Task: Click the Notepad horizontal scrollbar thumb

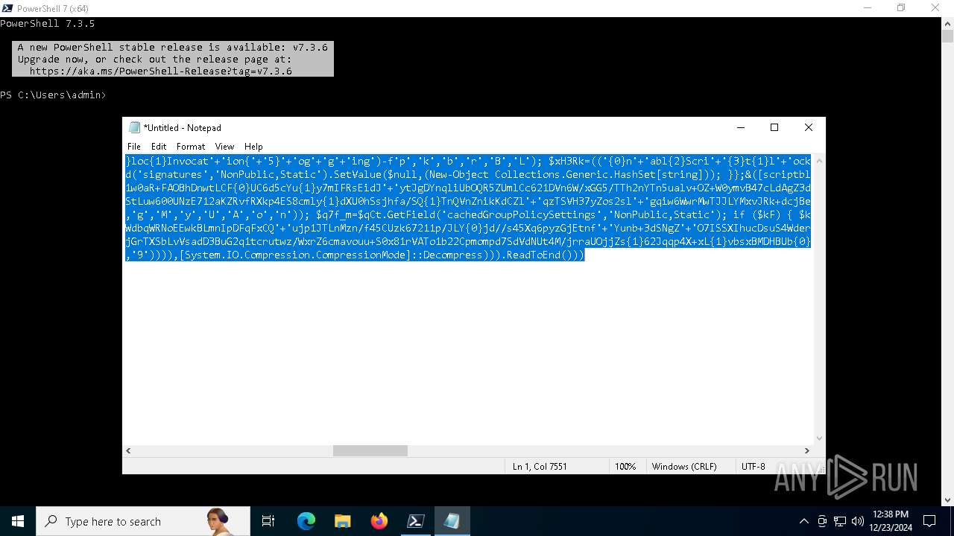Action: pyautogui.click(x=370, y=450)
